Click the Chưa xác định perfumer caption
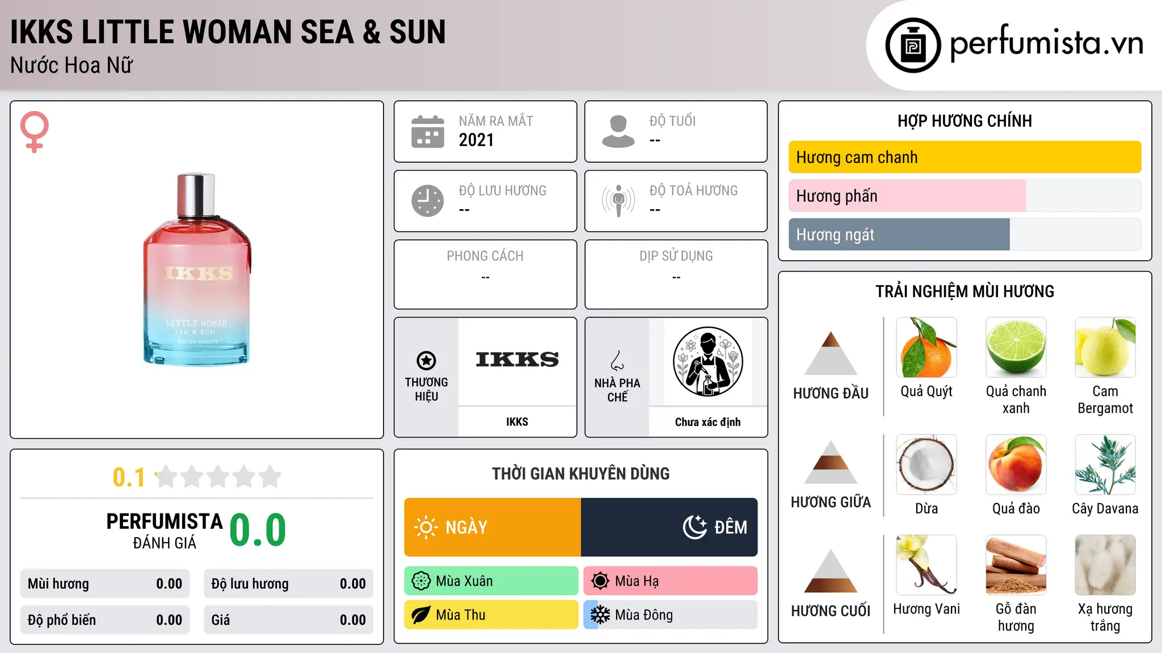Image resolution: width=1162 pixels, height=653 pixels. pyautogui.click(x=708, y=422)
